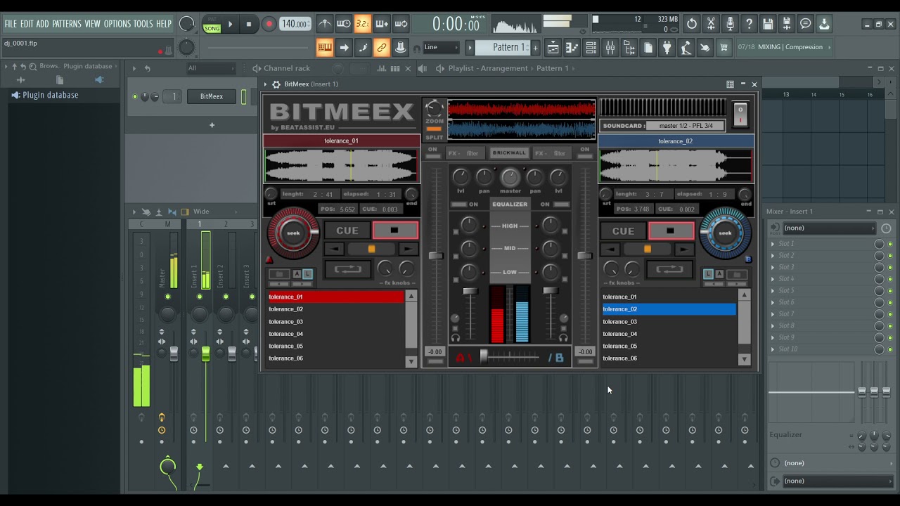Toggle the metronome icon
The width and height of the screenshot is (900, 506).
pos(324,24)
